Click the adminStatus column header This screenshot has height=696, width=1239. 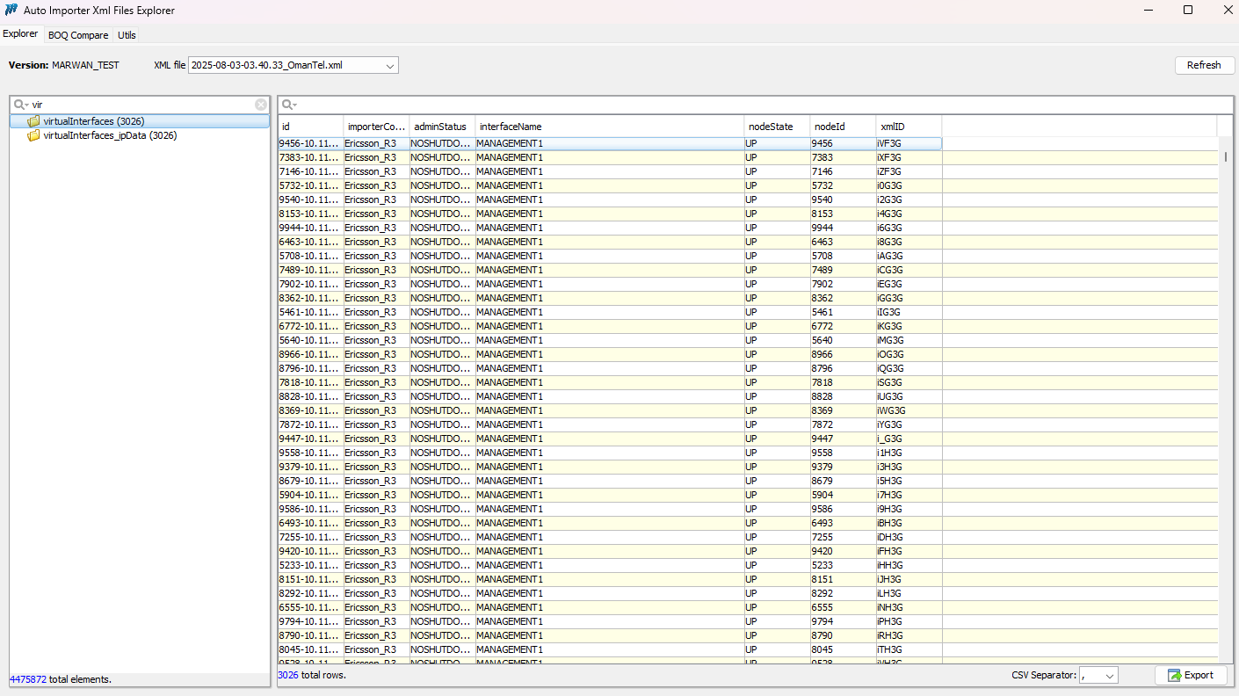pyautogui.click(x=441, y=127)
